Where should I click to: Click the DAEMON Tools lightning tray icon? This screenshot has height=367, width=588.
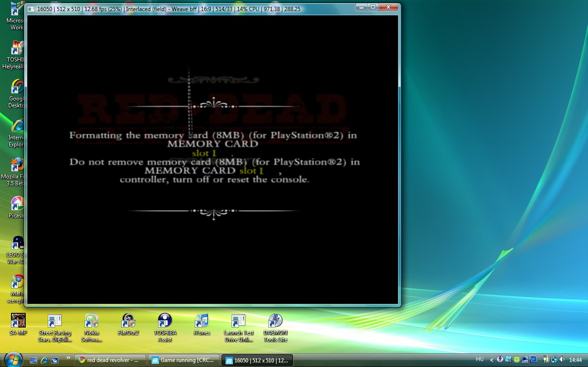pyautogui.click(x=500, y=359)
